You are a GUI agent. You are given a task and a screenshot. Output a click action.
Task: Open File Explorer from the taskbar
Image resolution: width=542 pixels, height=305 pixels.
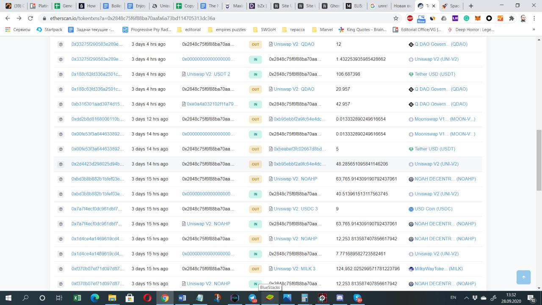coord(112,298)
